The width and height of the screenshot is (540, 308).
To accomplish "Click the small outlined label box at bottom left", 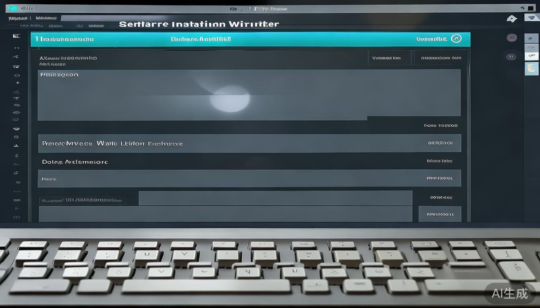I will 82,200.
